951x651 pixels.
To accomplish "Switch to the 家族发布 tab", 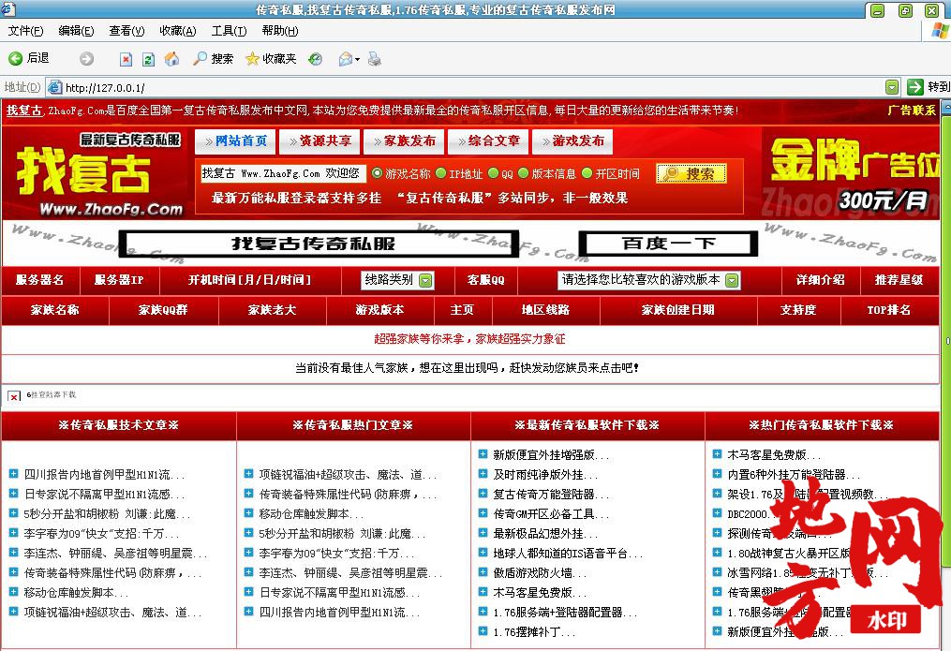I will coord(404,141).
